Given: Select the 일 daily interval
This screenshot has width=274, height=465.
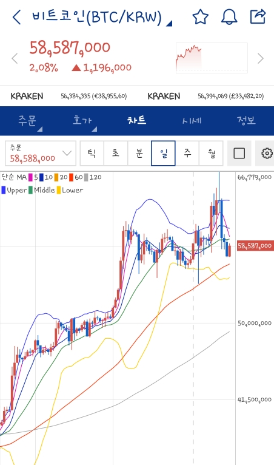Looking at the screenshot, I should coord(163,154).
